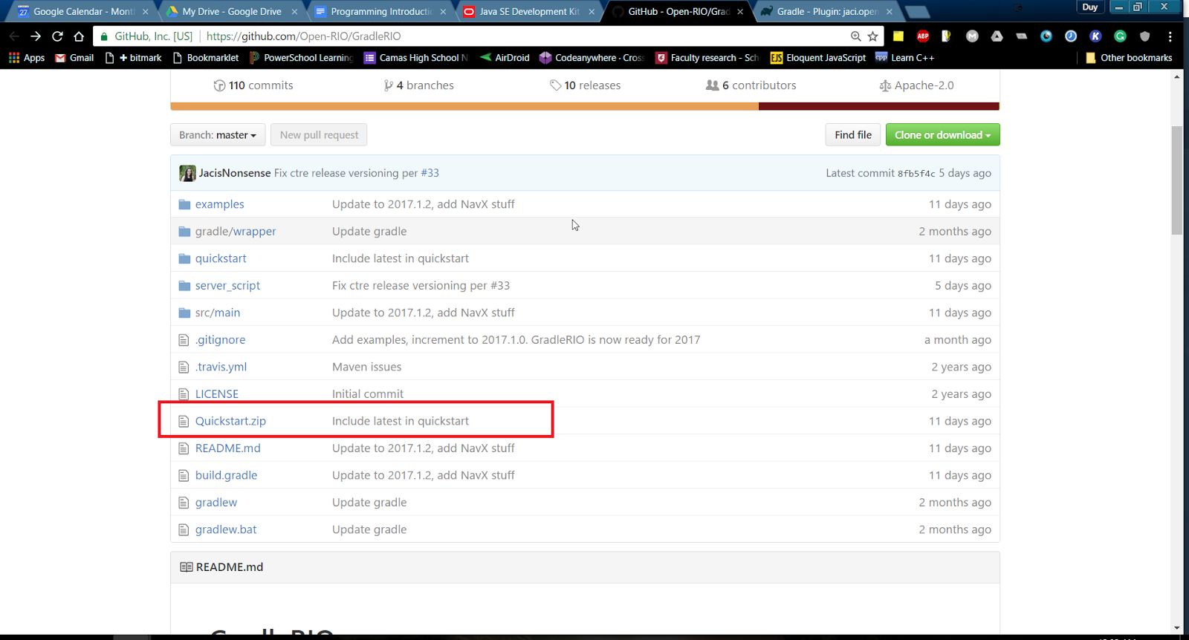Open Chrome three-dot menu
Screen dimensions: 1189x640
point(1170,36)
